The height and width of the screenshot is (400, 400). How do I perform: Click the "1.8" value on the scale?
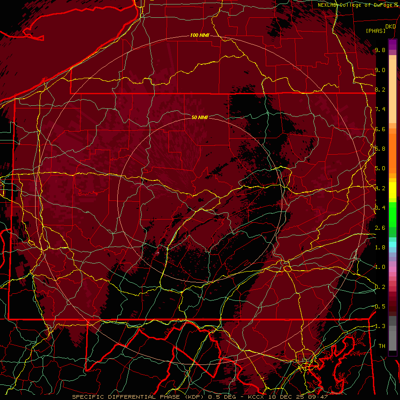point(380,248)
